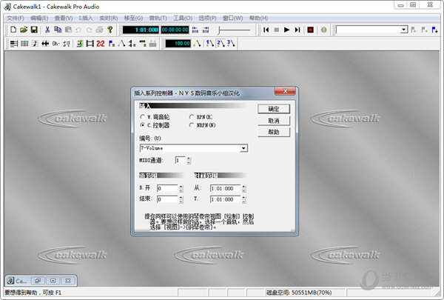Confirm with the 确定 button
The height and width of the screenshot is (300, 444).
[274, 109]
